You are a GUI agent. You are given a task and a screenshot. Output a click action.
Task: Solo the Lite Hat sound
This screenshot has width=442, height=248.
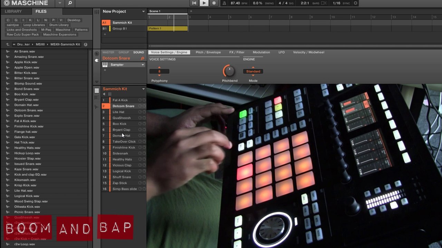tap(144, 112)
